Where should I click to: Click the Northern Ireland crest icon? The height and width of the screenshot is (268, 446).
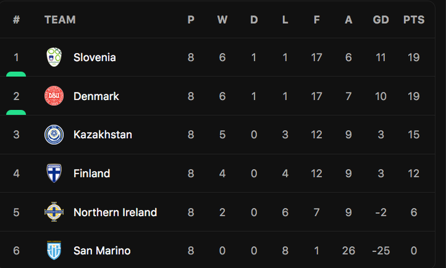pyautogui.click(x=54, y=212)
